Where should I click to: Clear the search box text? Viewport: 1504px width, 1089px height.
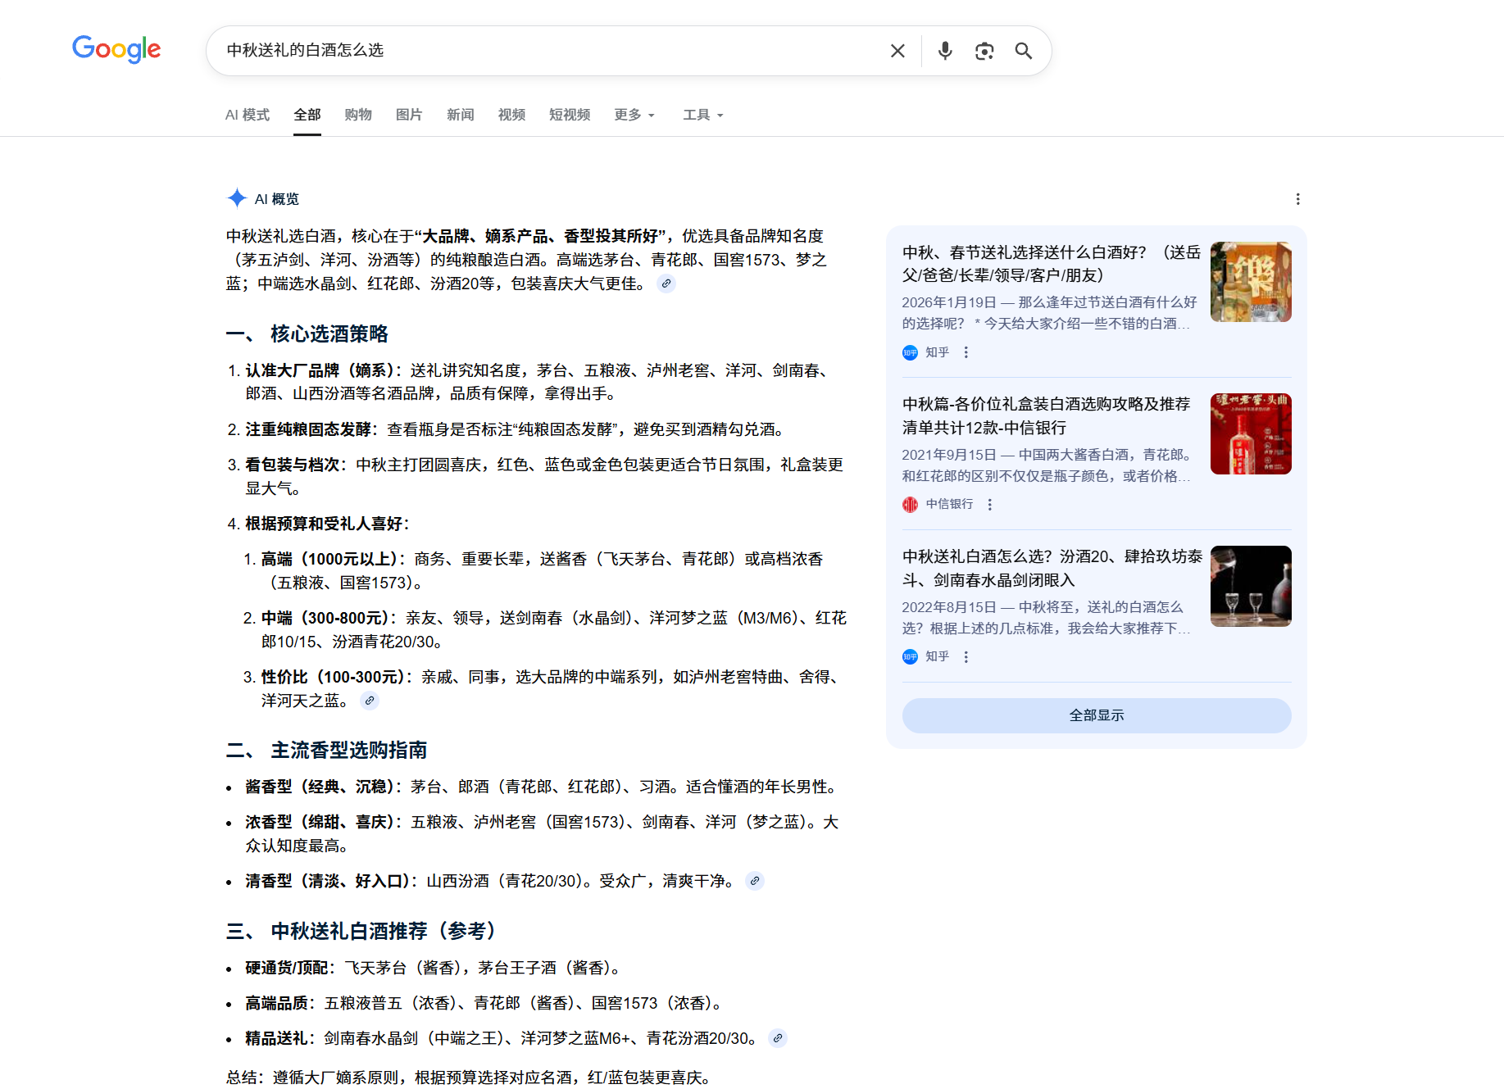point(897,51)
